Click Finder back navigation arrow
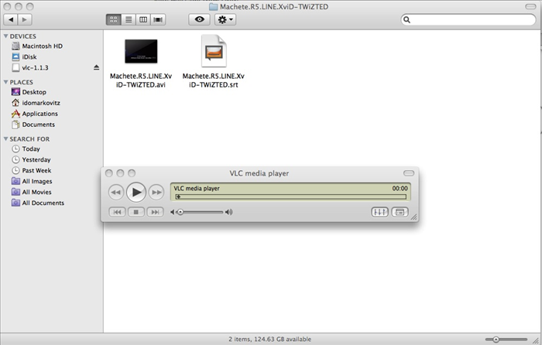542x345 pixels. coord(11,19)
